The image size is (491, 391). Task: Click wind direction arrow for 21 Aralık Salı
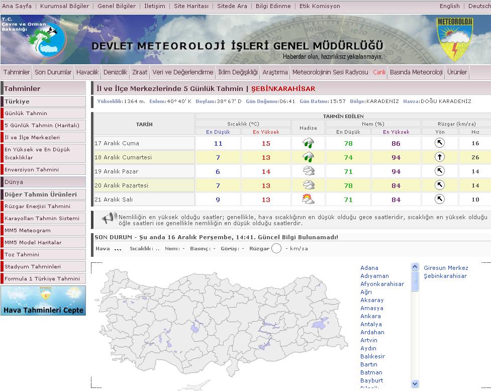[440, 199]
